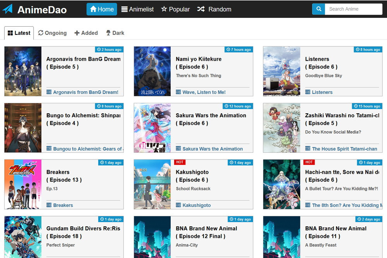The height and width of the screenshot is (258, 387).
Task: Open BNA Brand New Animal Episode 11
Action: (x=336, y=232)
